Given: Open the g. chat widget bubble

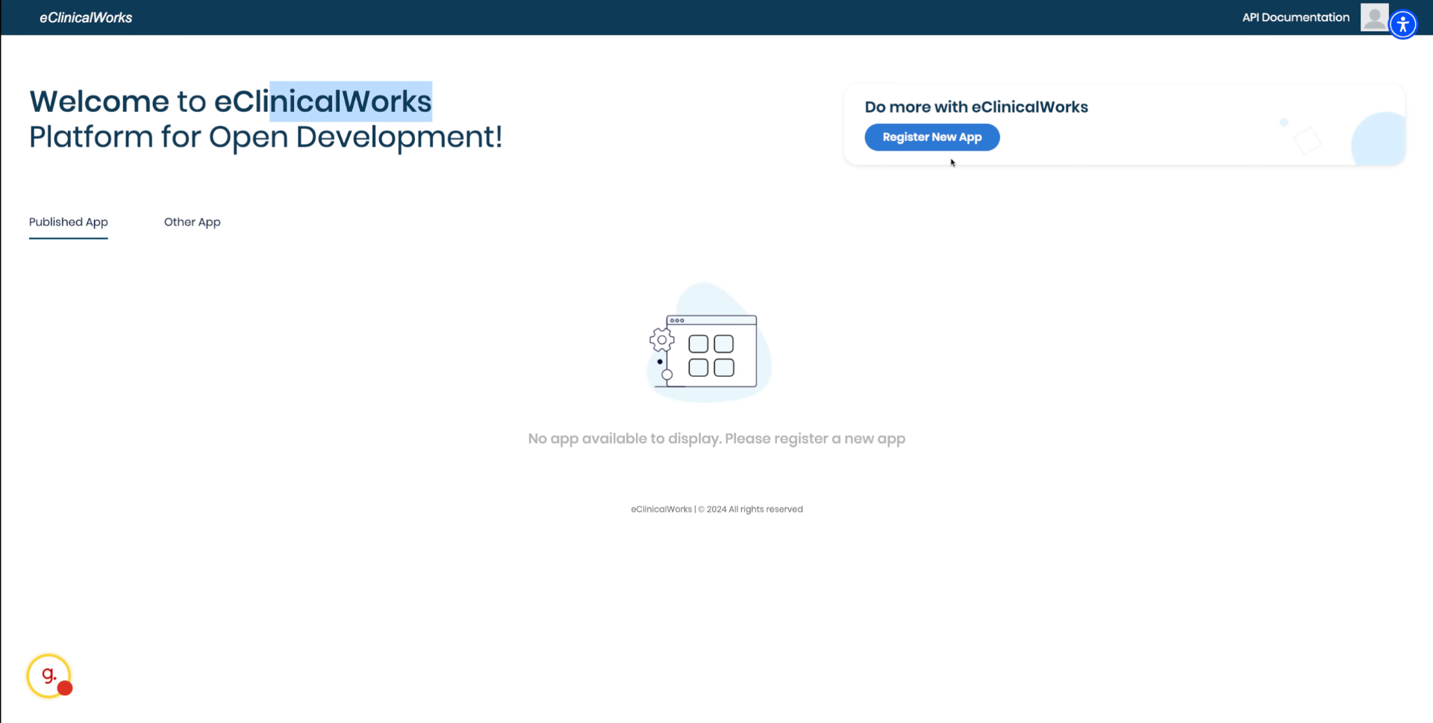Looking at the screenshot, I should coord(48,675).
